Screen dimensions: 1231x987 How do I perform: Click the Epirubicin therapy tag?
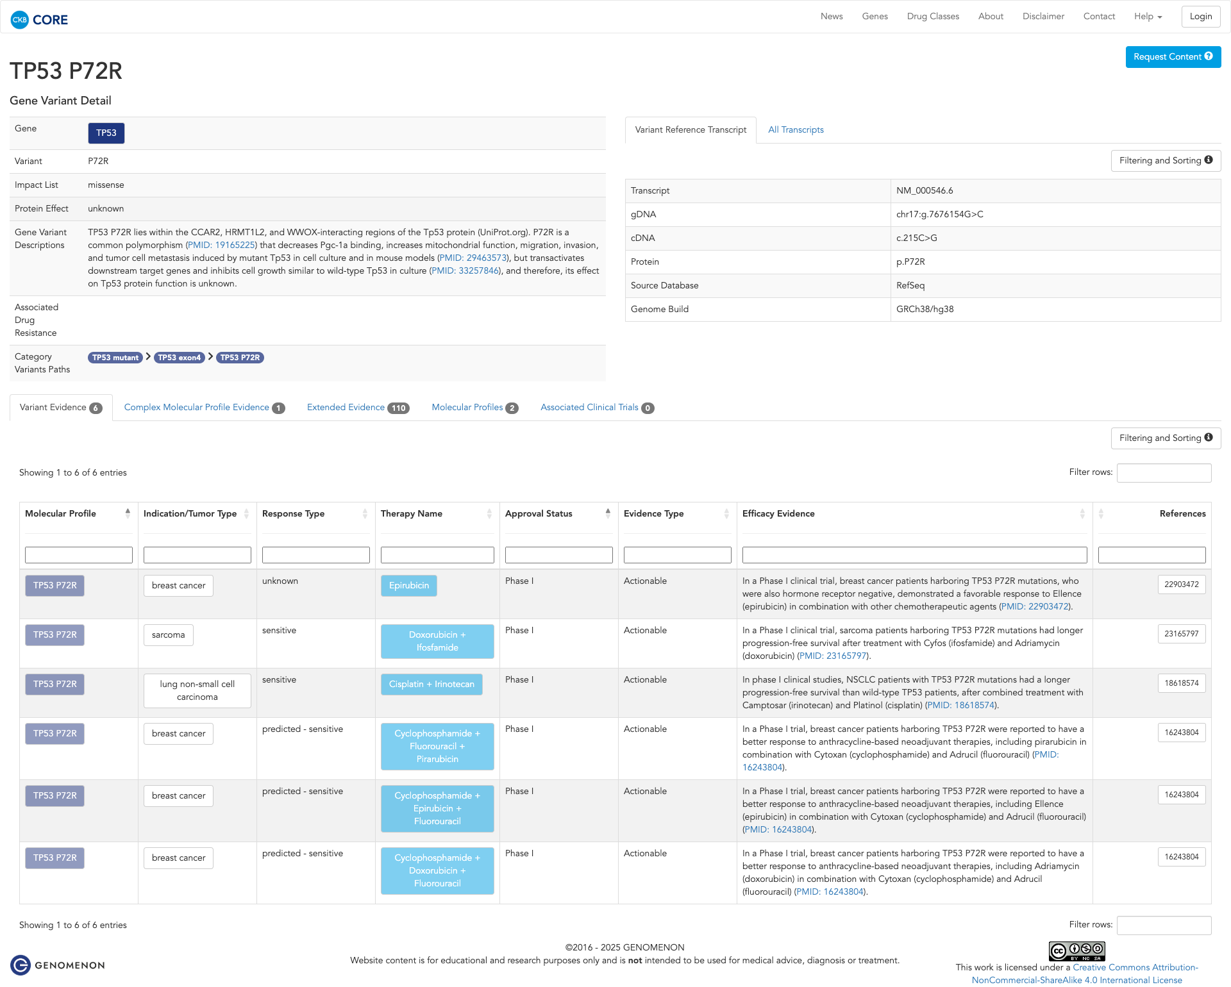pyautogui.click(x=409, y=586)
